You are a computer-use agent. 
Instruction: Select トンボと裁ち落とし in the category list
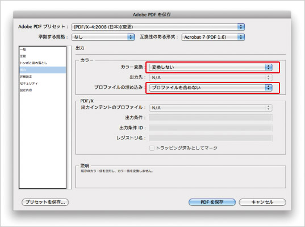coord(43,63)
